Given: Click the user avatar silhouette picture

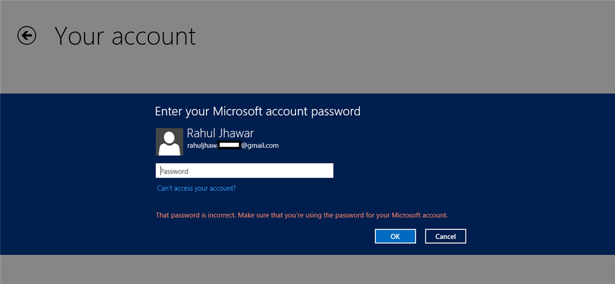Looking at the screenshot, I should (x=169, y=142).
